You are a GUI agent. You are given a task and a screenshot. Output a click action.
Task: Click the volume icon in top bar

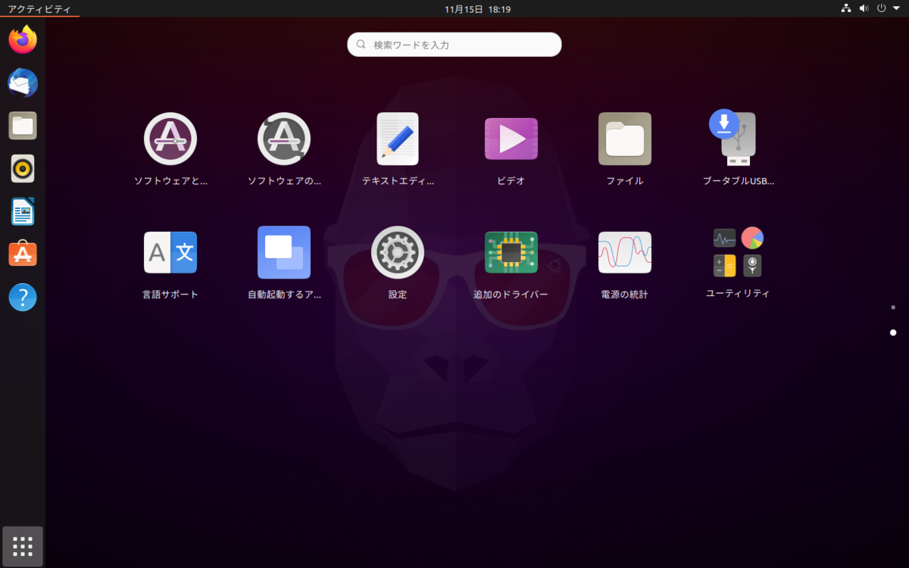pyautogui.click(x=864, y=8)
